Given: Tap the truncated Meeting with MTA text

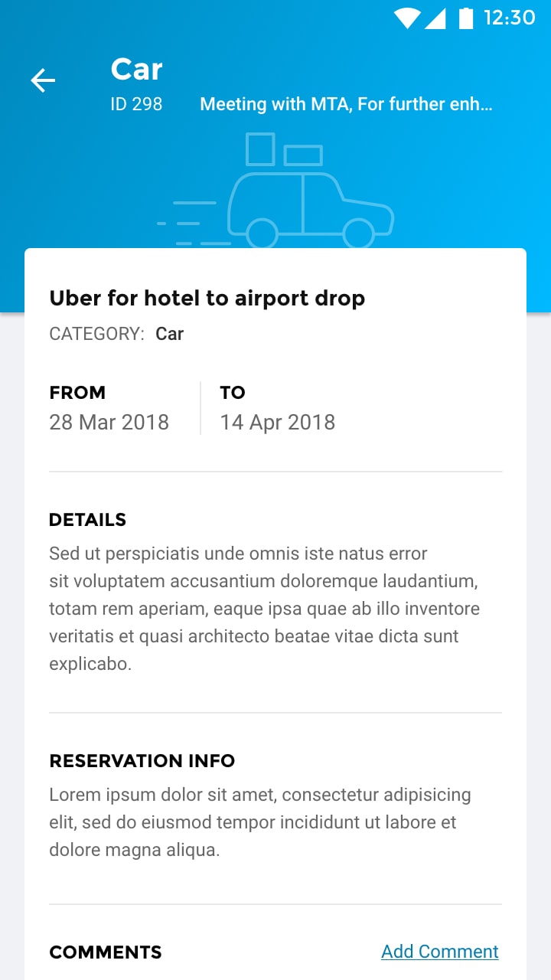Looking at the screenshot, I should [346, 104].
